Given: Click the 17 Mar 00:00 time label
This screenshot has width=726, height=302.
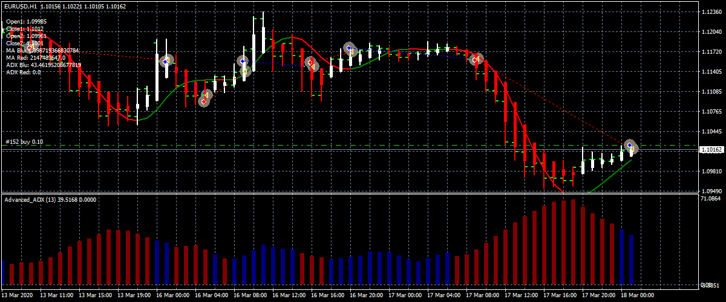Looking at the screenshot, I should [x=406, y=296].
